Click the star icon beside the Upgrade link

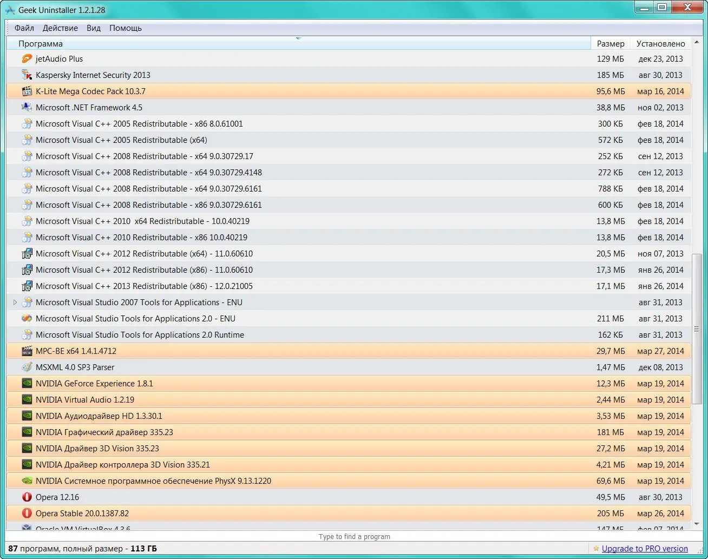[596, 549]
